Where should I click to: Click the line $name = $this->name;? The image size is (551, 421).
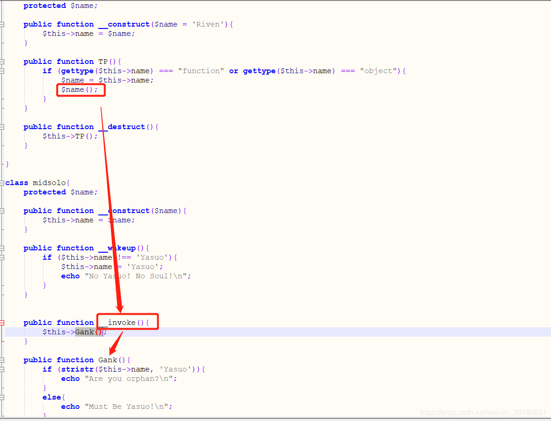[107, 80]
